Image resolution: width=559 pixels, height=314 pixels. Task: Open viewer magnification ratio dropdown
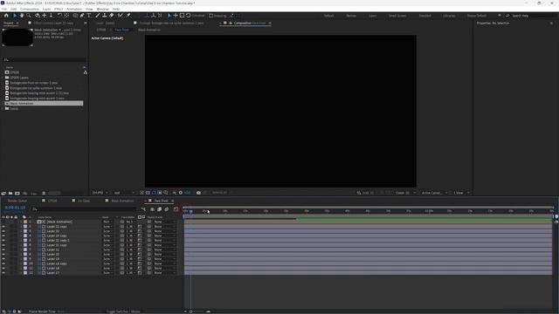click(100, 193)
